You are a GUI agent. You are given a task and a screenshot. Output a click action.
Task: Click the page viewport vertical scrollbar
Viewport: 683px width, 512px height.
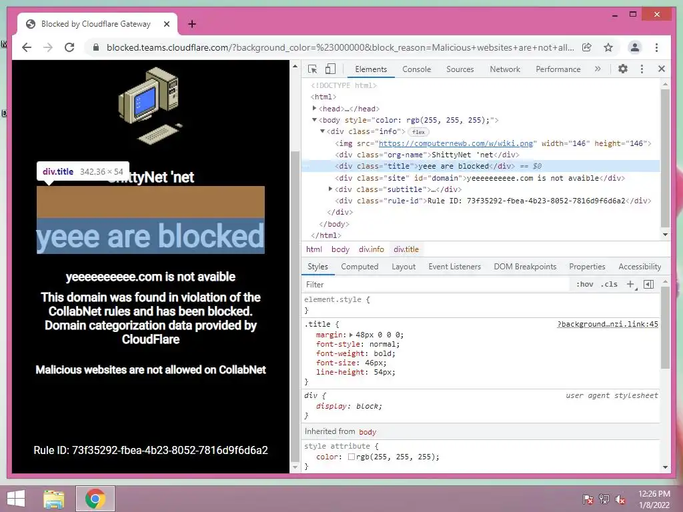295,307
